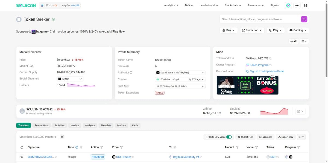The width and height of the screenshot is (328, 163).
Task: Switch theme with the sun icon
Action: pos(297,5)
